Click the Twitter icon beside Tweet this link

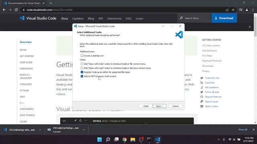[x=202, y=78]
